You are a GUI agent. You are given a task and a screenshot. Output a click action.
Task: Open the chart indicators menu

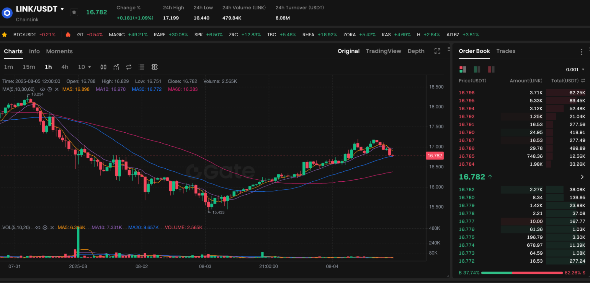[116, 67]
